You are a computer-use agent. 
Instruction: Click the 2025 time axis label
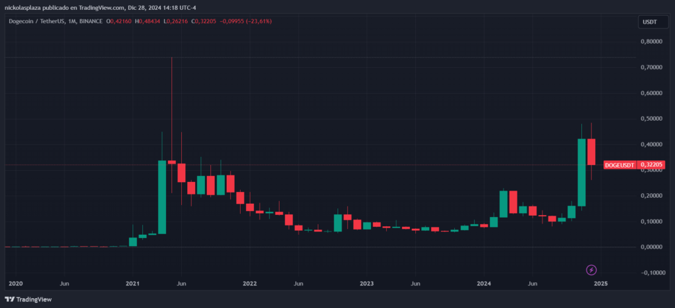(x=601, y=284)
